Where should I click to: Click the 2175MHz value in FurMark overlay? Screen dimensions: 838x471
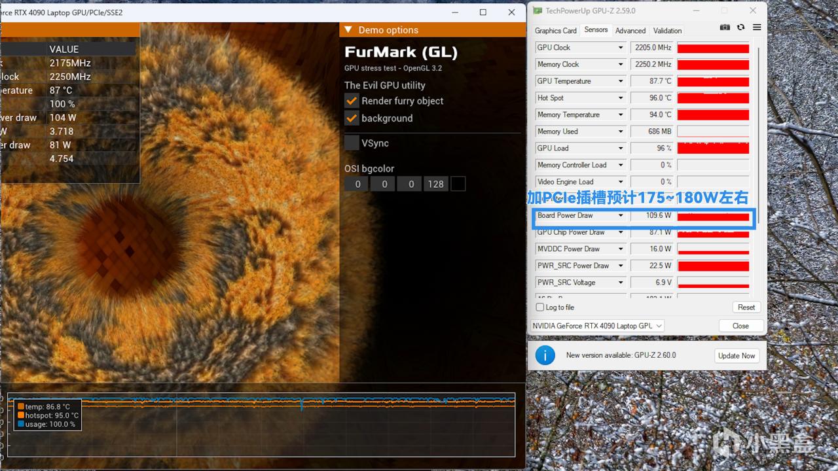(x=70, y=63)
